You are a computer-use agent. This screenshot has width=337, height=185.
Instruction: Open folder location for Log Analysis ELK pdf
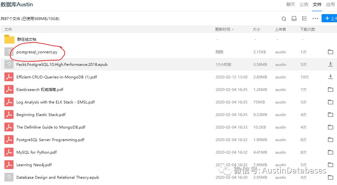coord(330,102)
